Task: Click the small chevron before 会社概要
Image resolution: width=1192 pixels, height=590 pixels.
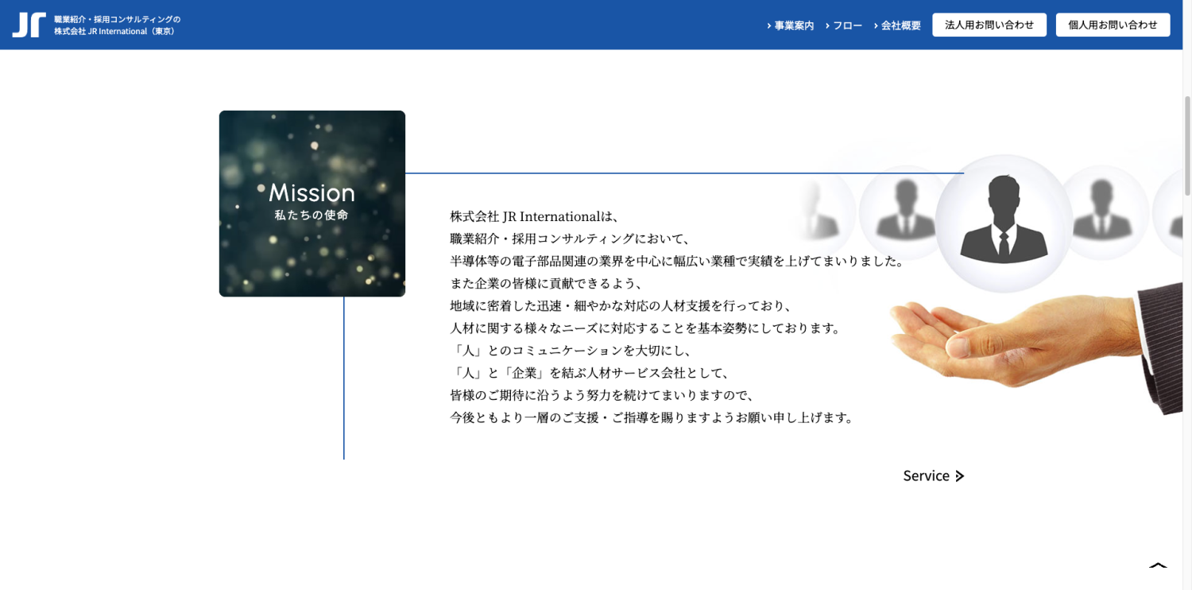Action: 876,25
